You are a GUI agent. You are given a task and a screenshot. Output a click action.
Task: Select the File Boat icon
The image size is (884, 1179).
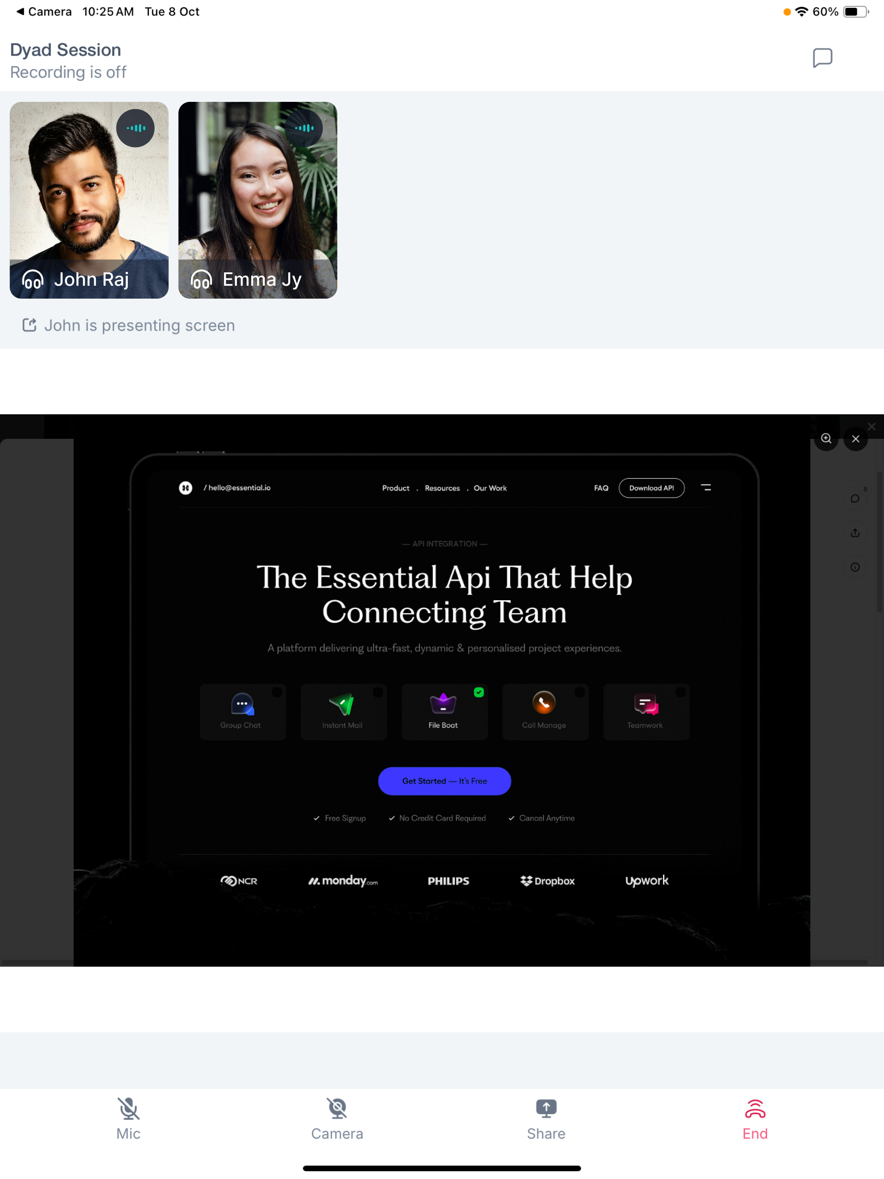[443, 704]
